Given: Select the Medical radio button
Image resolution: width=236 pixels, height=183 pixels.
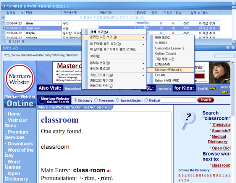Looking at the screenshot, I should click(x=146, y=100).
